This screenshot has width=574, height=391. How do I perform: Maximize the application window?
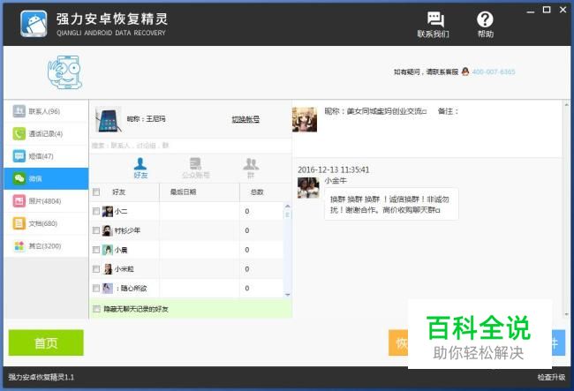point(547,10)
